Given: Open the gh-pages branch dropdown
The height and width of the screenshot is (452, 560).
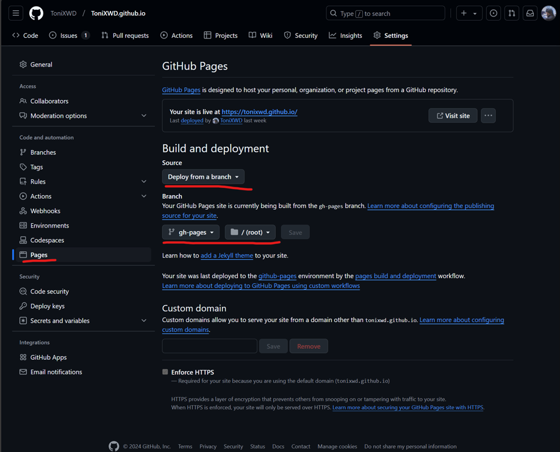Looking at the screenshot, I should 191,232.
